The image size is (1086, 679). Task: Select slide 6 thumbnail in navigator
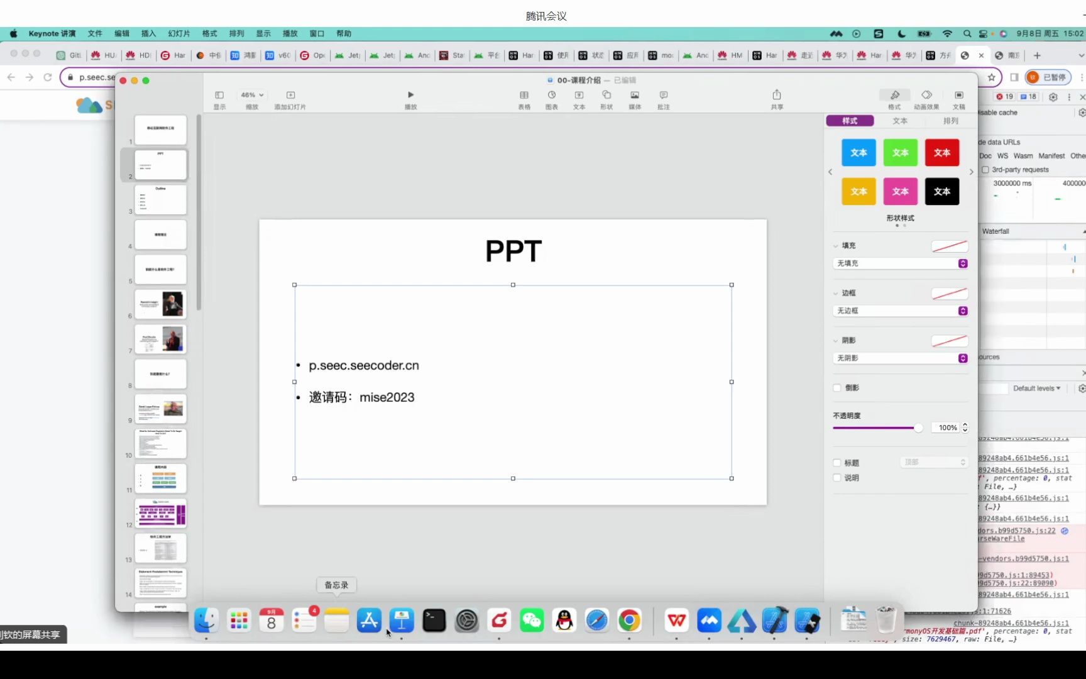pyautogui.click(x=160, y=304)
